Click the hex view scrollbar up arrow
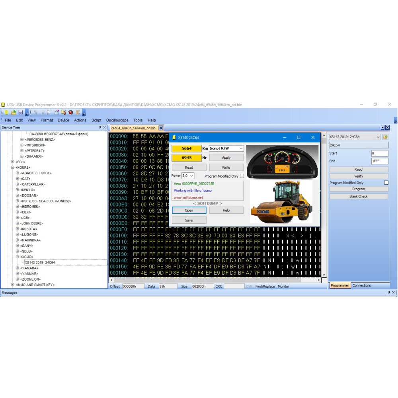398x398 pixels. [x=324, y=135]
